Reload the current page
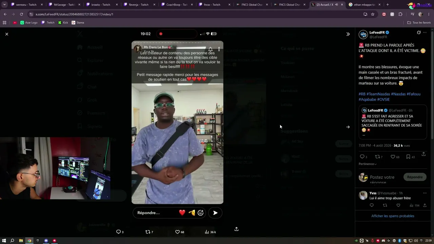The width and height of the screenshot is (434, 244). [x=21, y=14]
